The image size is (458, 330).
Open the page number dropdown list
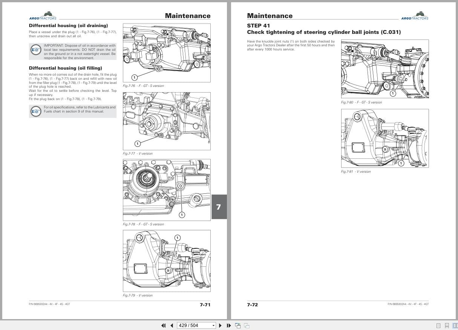pyautogui.click(x=213, y=325)
